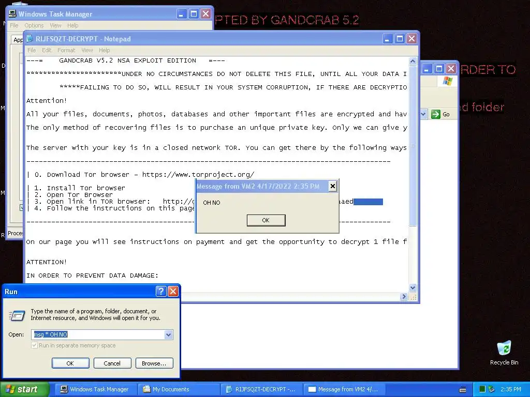Open Browse... in the Run dialog
This screenshot has height=397, width=530.
pyautogui.click(x=154, y=363)
